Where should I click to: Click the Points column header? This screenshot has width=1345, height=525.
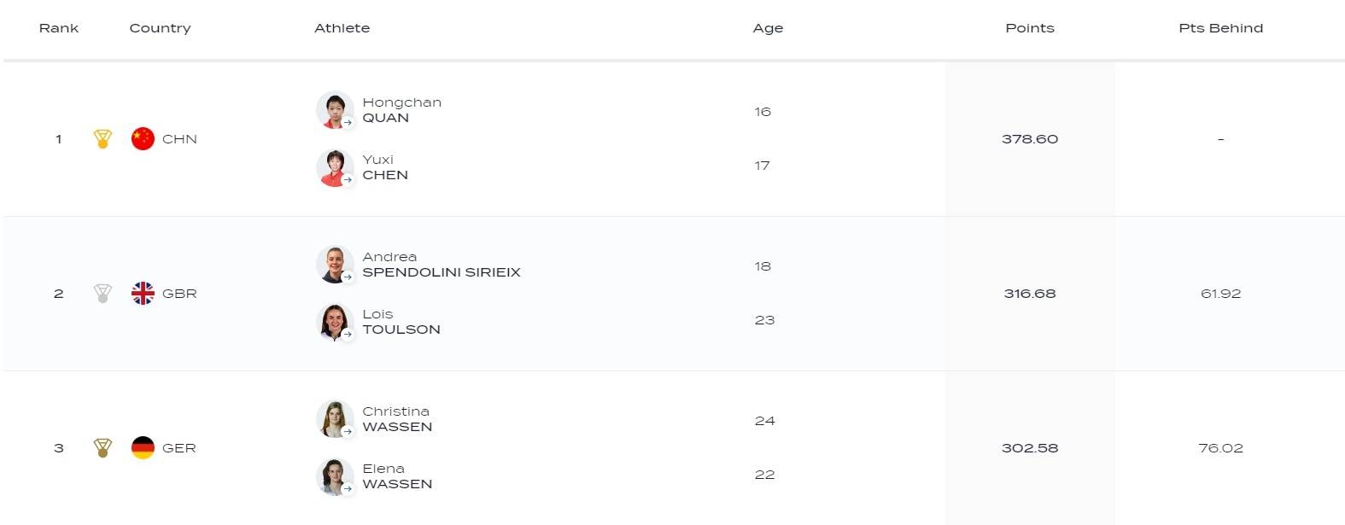[1029, 28]
